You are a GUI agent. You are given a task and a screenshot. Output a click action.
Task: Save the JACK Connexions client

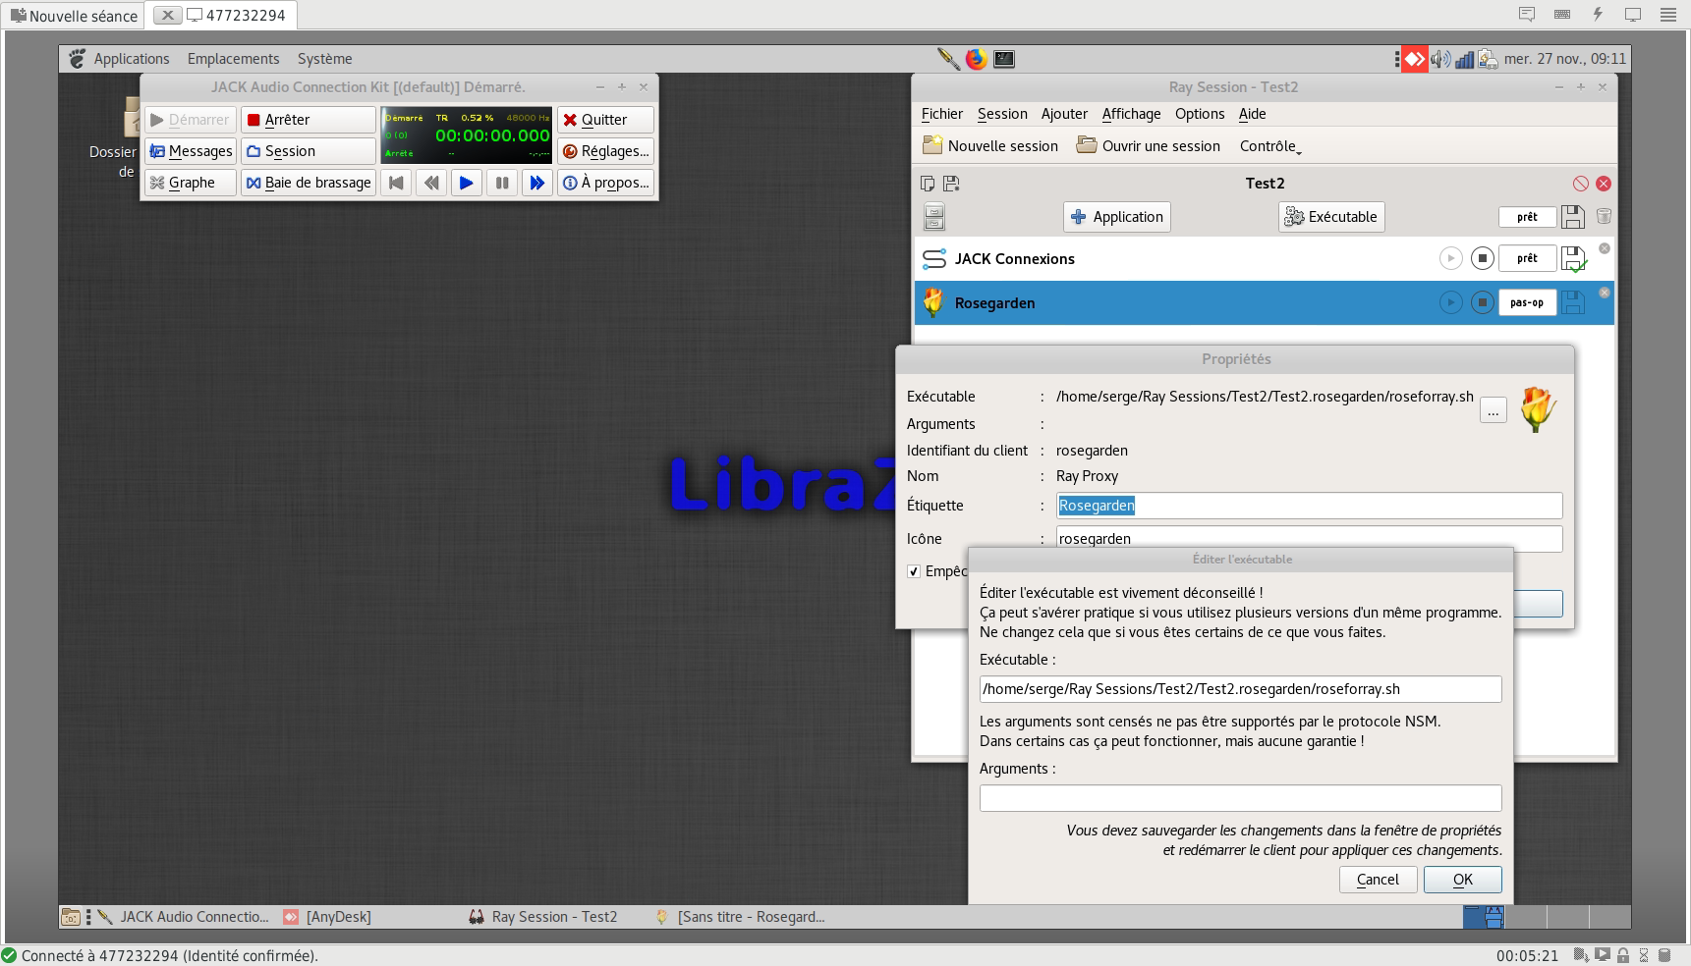(1574, 259)
